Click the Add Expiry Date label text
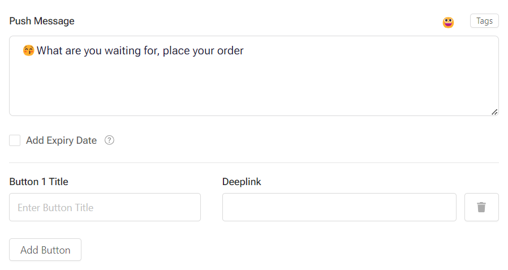This screenshot has width=508, height=270. click(x=61, y=140)
